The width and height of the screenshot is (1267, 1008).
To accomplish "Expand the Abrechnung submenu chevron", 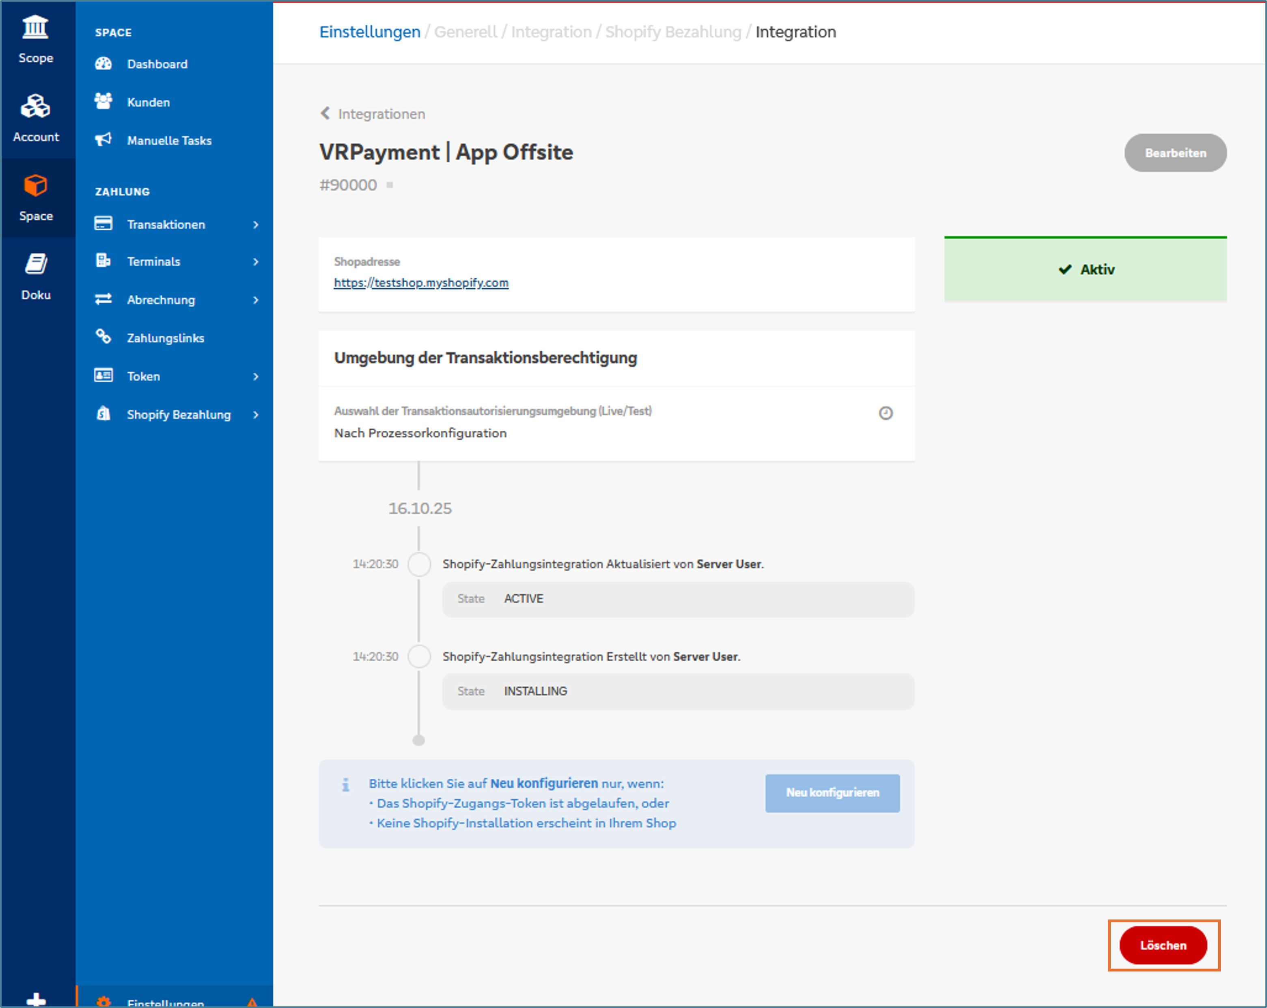I will [x=256, y=300].
